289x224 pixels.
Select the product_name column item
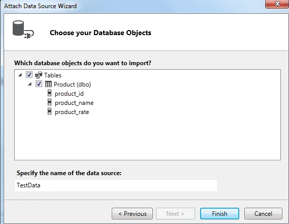point(74,103)
